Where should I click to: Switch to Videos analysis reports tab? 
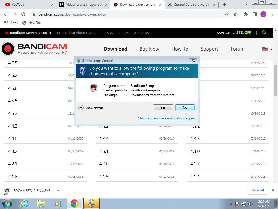coord(83,5)
